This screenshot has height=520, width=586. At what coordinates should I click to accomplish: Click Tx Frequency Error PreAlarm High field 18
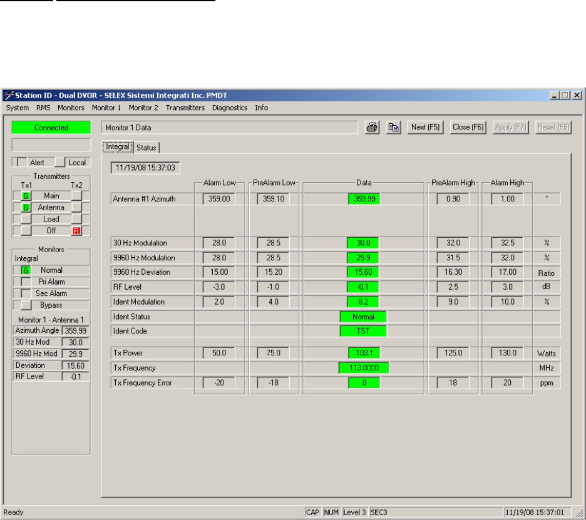coord(453,383)
